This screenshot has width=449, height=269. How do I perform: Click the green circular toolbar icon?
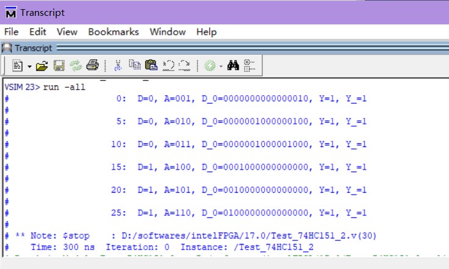coord(210,66)
